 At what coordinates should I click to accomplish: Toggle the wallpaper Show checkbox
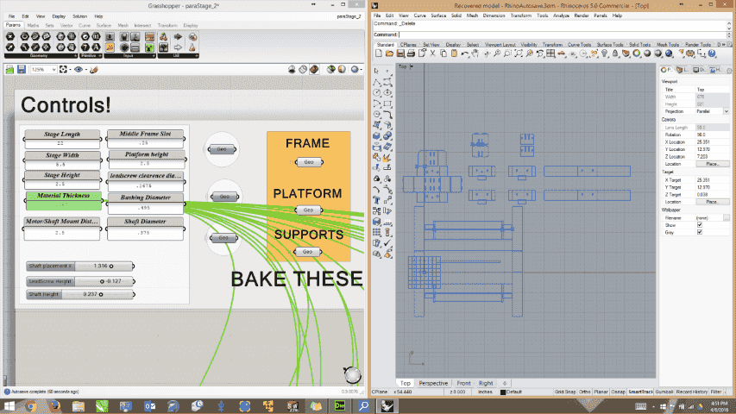(700, 225)
